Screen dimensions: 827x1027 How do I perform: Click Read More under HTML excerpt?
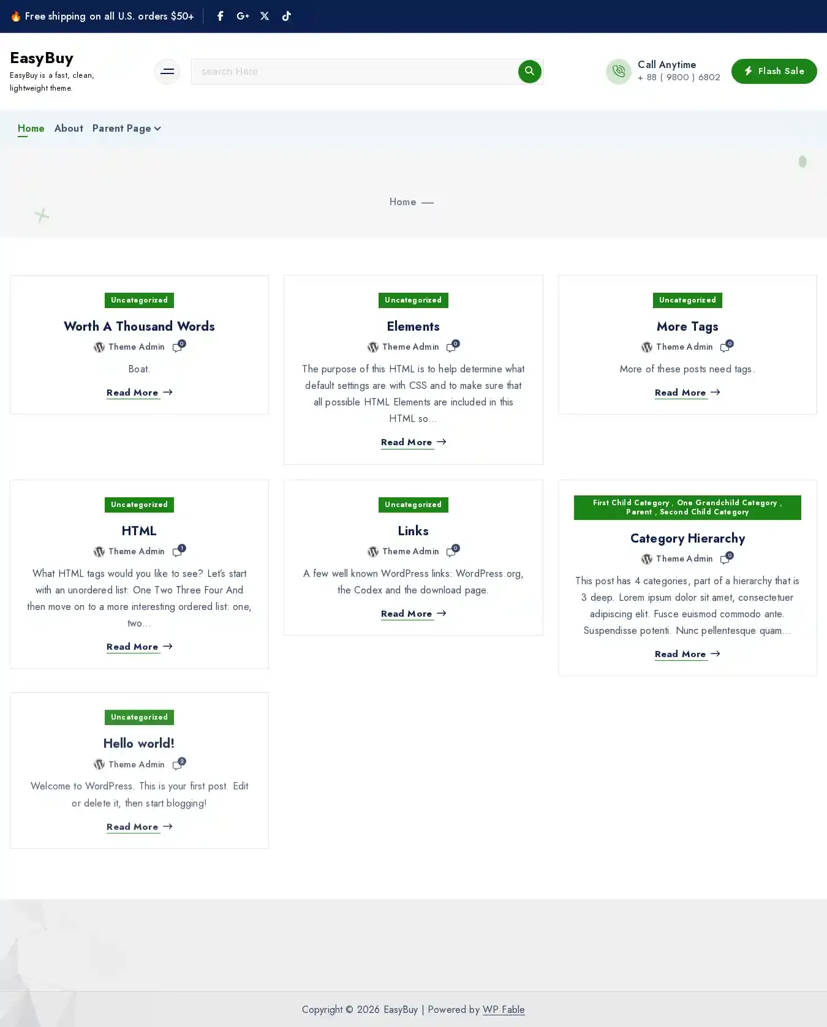[x=139, y=647]
